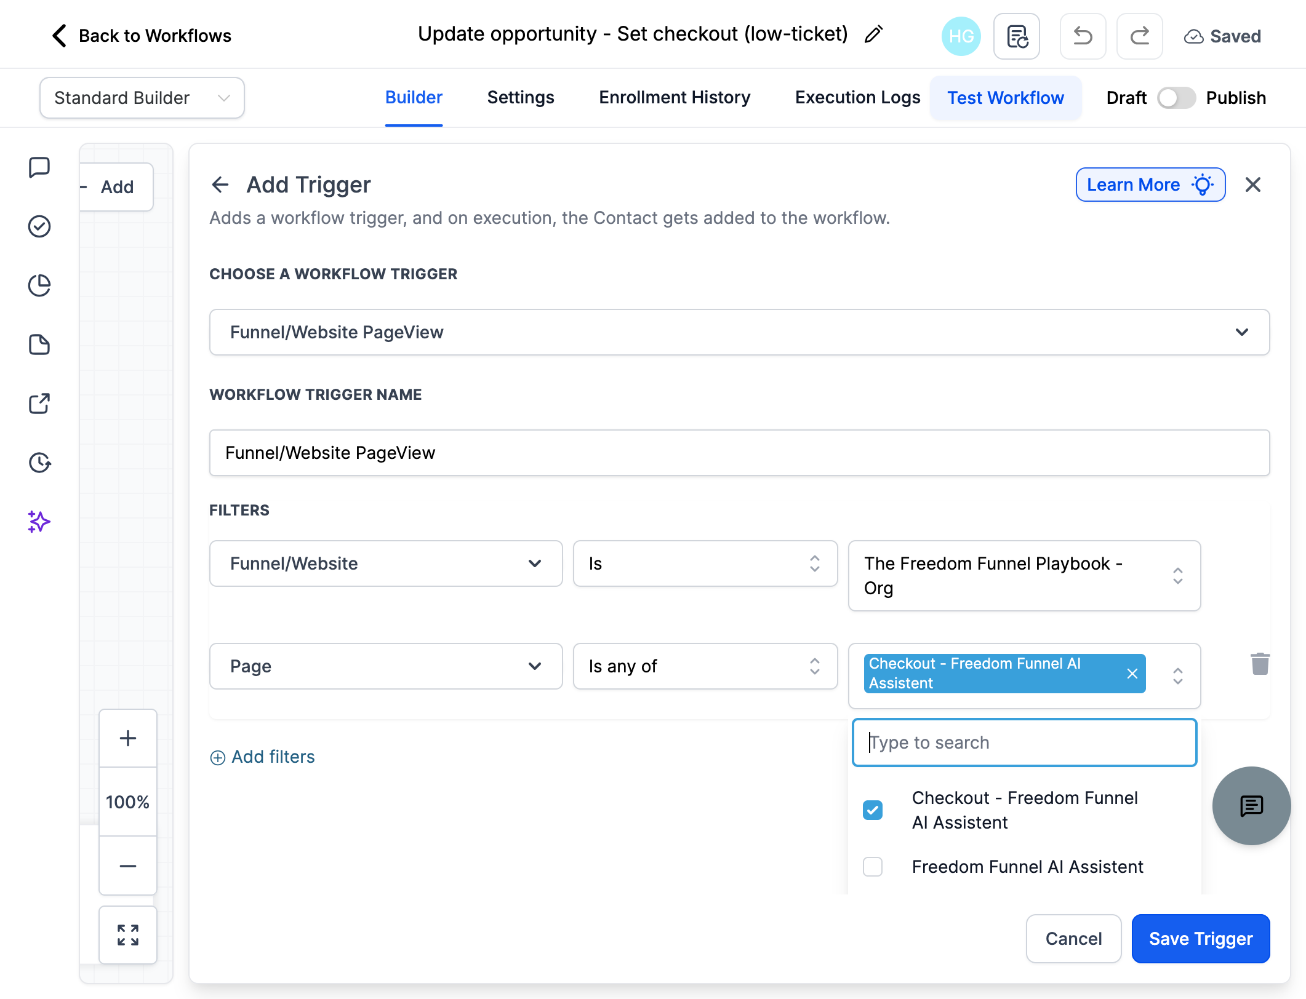Open the clock history sidebar icon
1306x999 pixels.
pos(39,463)
